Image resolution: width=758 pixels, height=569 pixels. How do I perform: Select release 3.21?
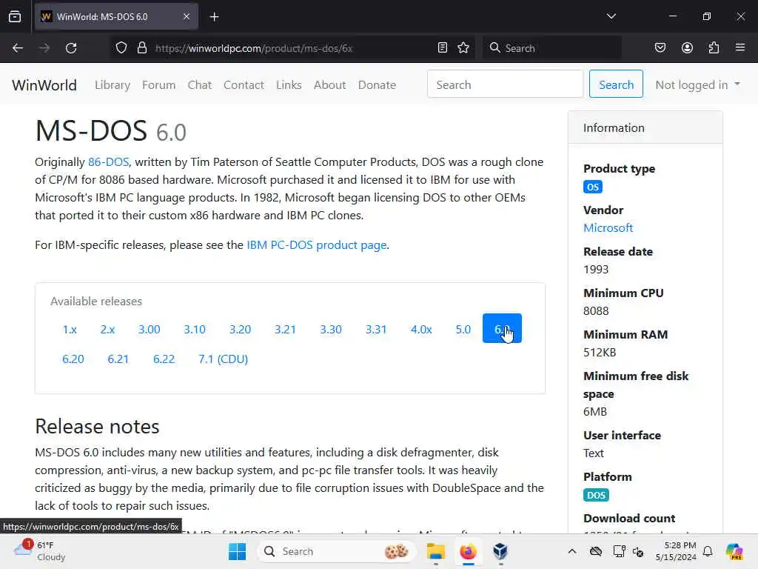pos(285,329)
